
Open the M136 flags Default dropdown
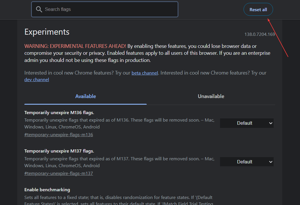coord(247,123)
